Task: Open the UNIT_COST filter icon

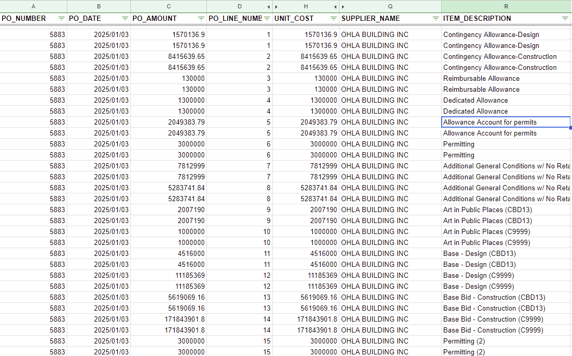Action: 333,18
